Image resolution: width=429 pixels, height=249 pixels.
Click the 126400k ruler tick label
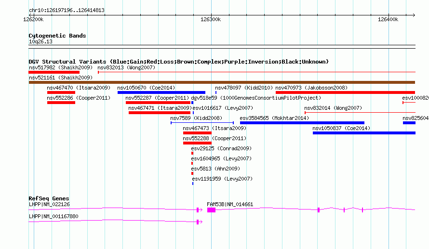(x=388, y=19)
